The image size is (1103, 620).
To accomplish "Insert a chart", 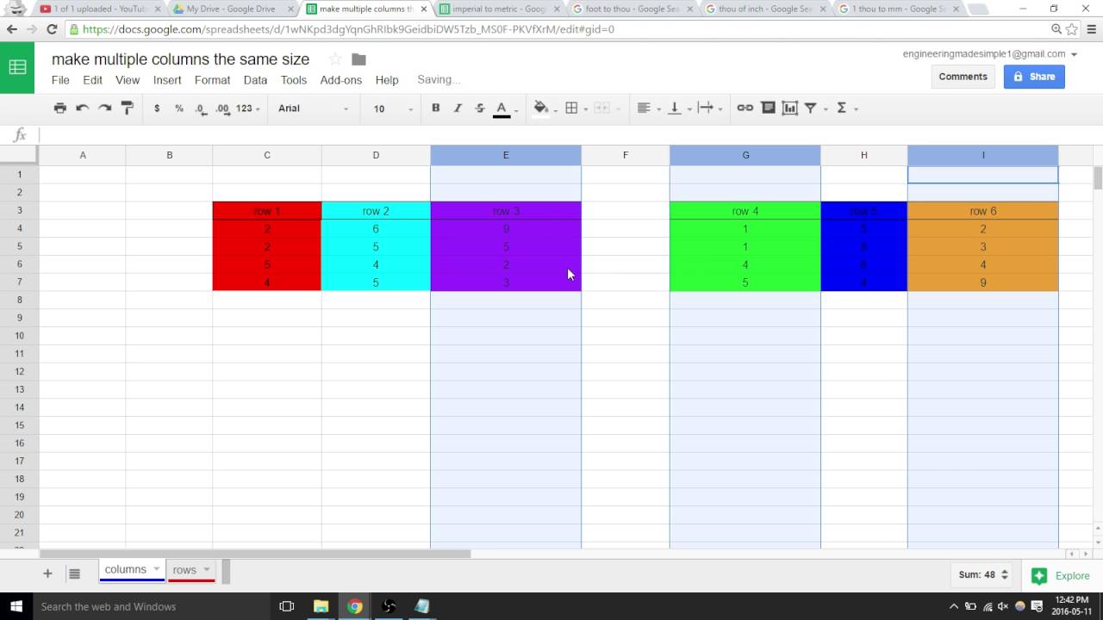I will [790, 108].
